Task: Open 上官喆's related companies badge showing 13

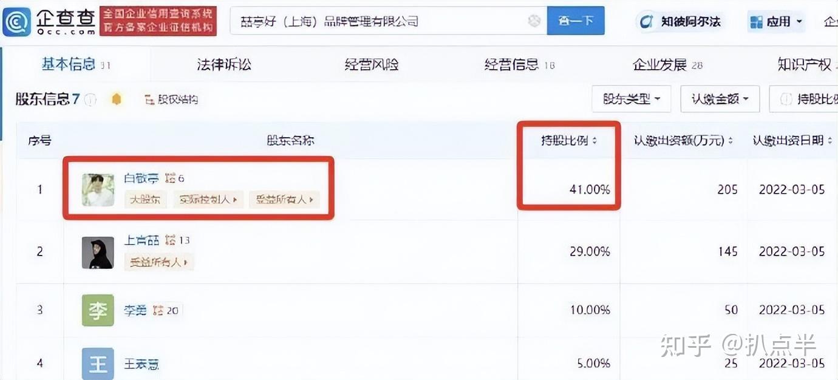Action: pos(177,240)
